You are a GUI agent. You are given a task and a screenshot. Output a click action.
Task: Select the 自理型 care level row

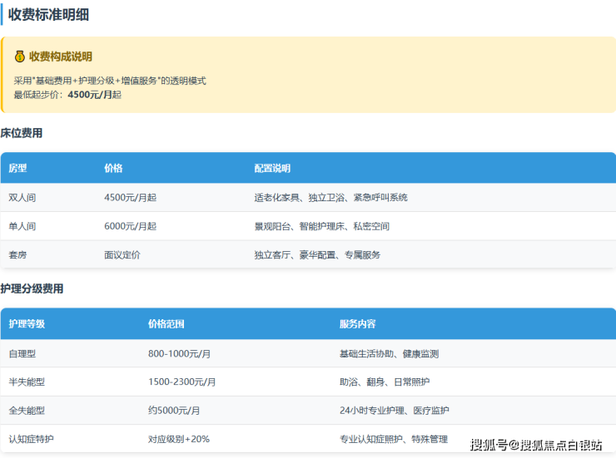coord(308,353)
